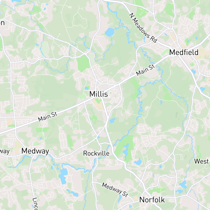Click the Medfield town label

click(x=184, y=52)
